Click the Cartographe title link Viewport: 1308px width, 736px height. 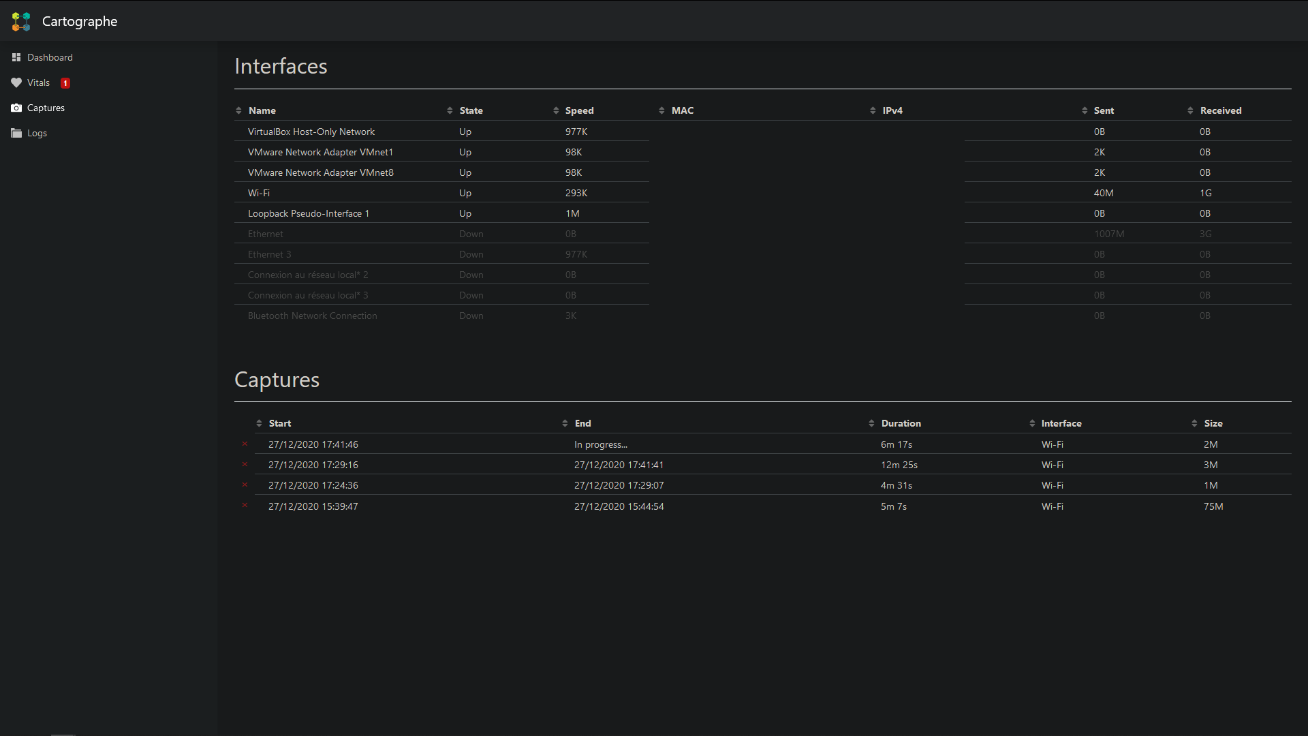click(80, 21)
